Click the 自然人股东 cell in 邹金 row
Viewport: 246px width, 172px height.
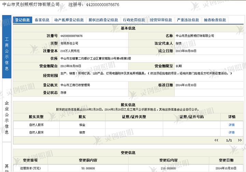coord(37,125)
